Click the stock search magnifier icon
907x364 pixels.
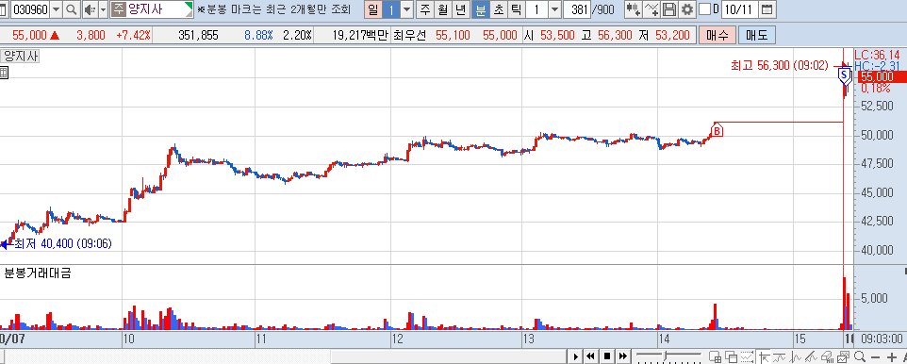[x=71, y=9]
